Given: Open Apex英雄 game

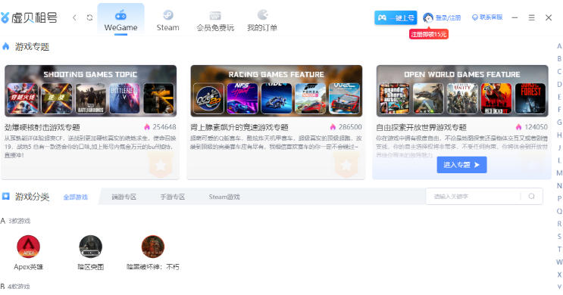Looking at the screenshot, I should coord(28,253).
